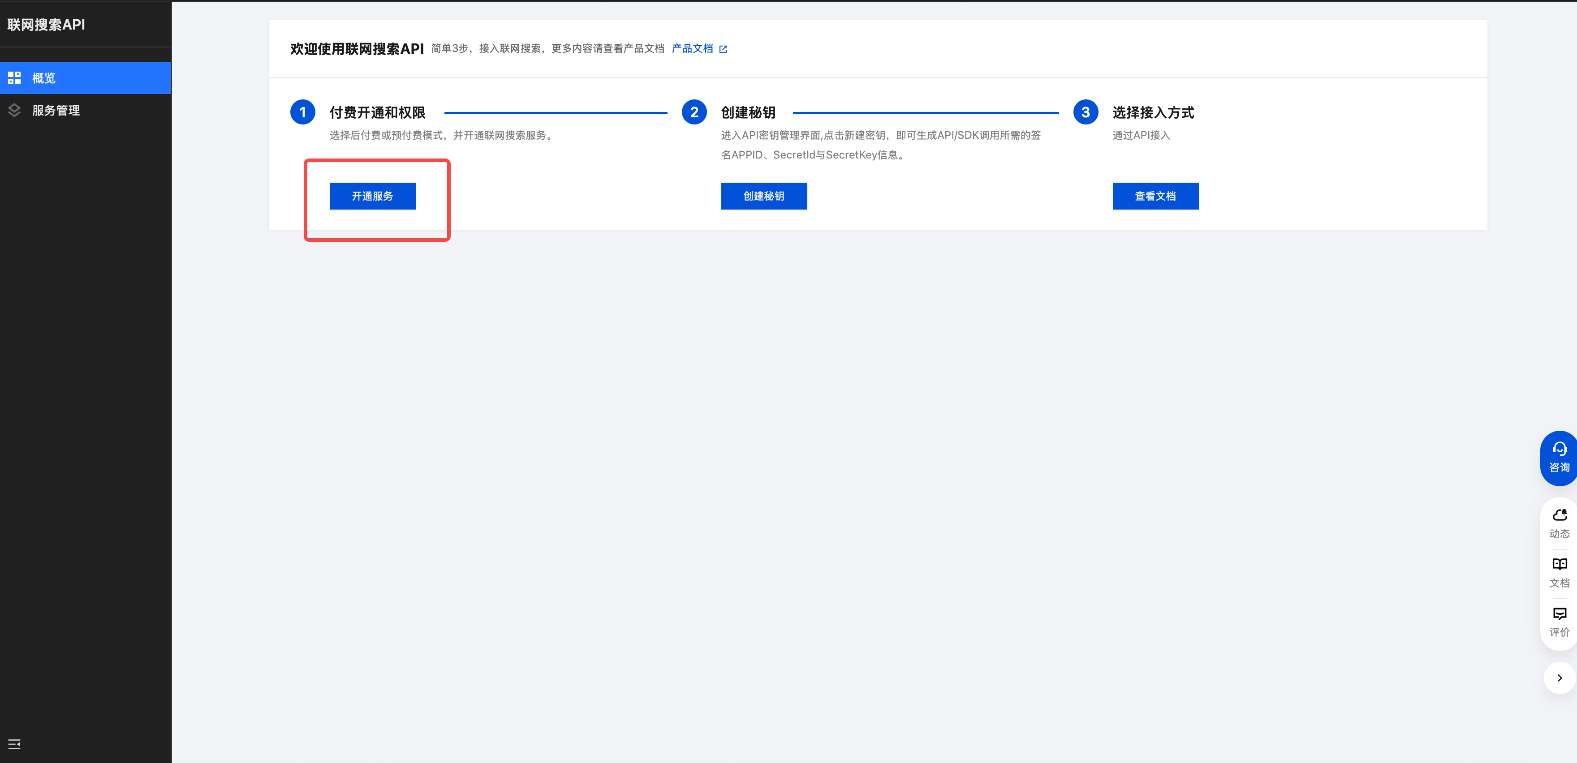Image resolution: width=1577 pixels, height=763 pixels.
Task: Open the 产品文档 link
Action: click(692, 48)
